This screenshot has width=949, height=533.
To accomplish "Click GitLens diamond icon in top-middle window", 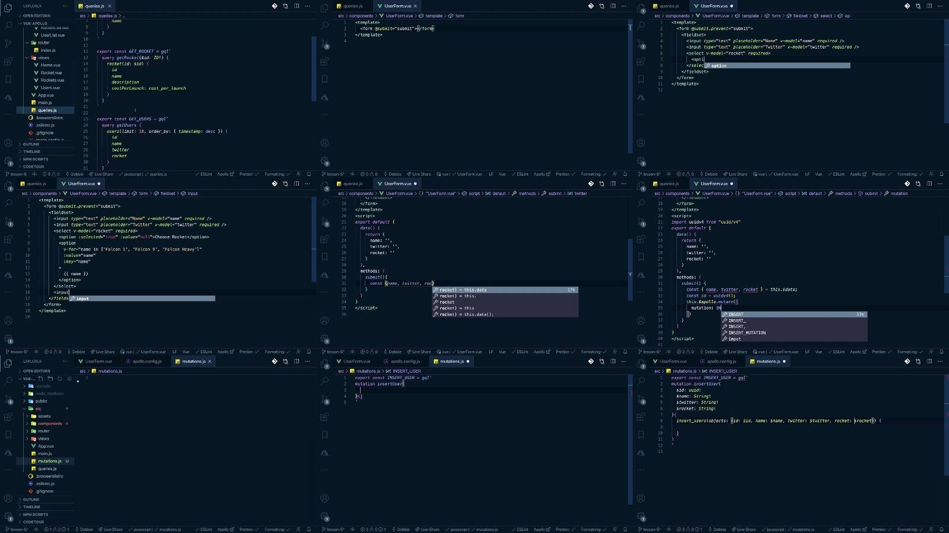I will pos(591,6).
